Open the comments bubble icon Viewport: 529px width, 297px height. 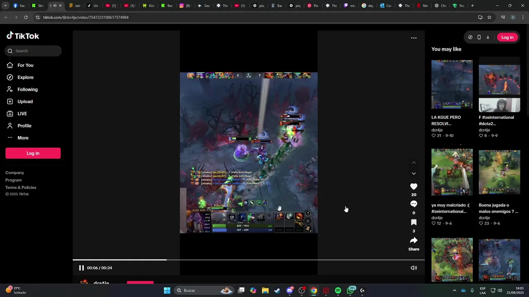click(414, 204)
